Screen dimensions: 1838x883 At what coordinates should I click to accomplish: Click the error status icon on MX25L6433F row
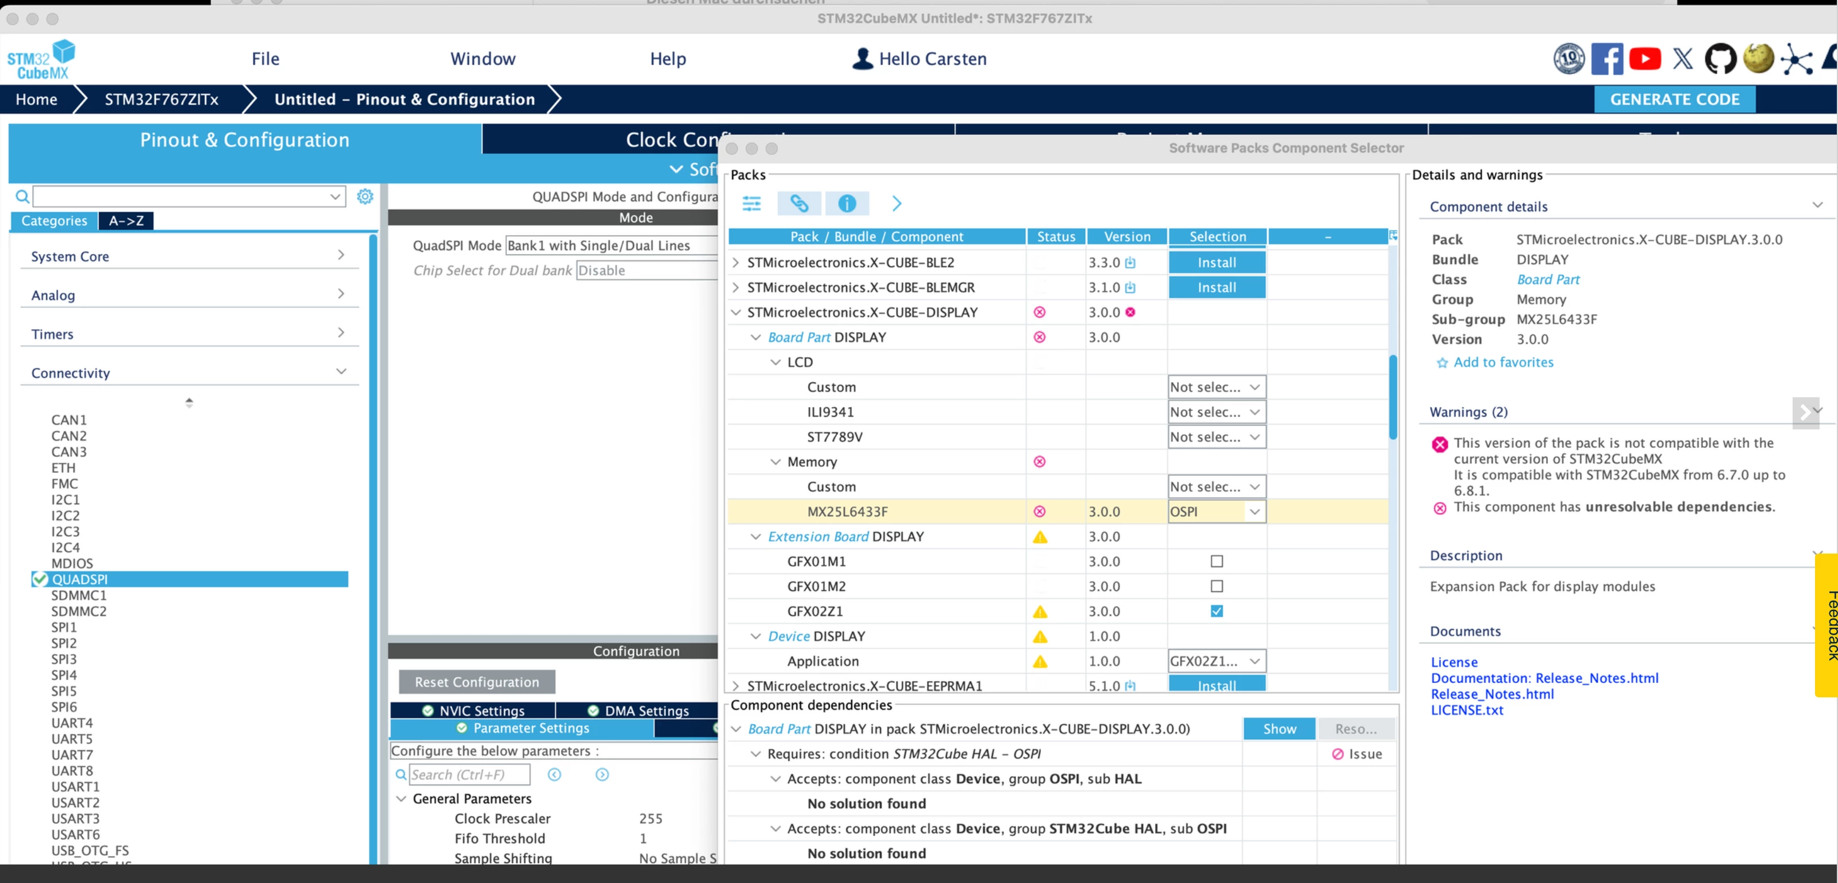pyautogui.click(x=1039, y=512)
